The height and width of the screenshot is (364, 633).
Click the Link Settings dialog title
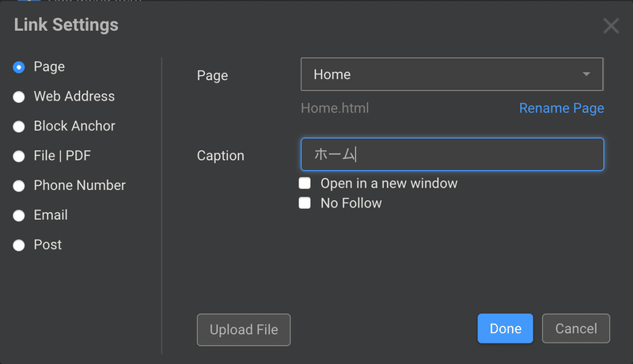[x=66, y=25]
